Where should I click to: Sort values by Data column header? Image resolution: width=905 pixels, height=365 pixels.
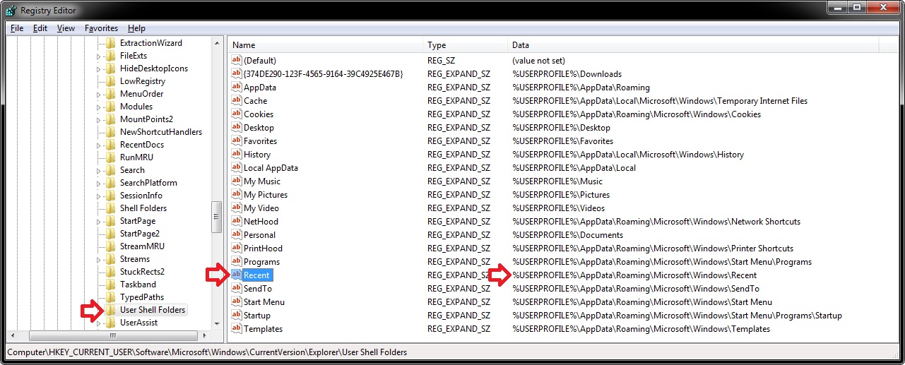coord(693,45)
